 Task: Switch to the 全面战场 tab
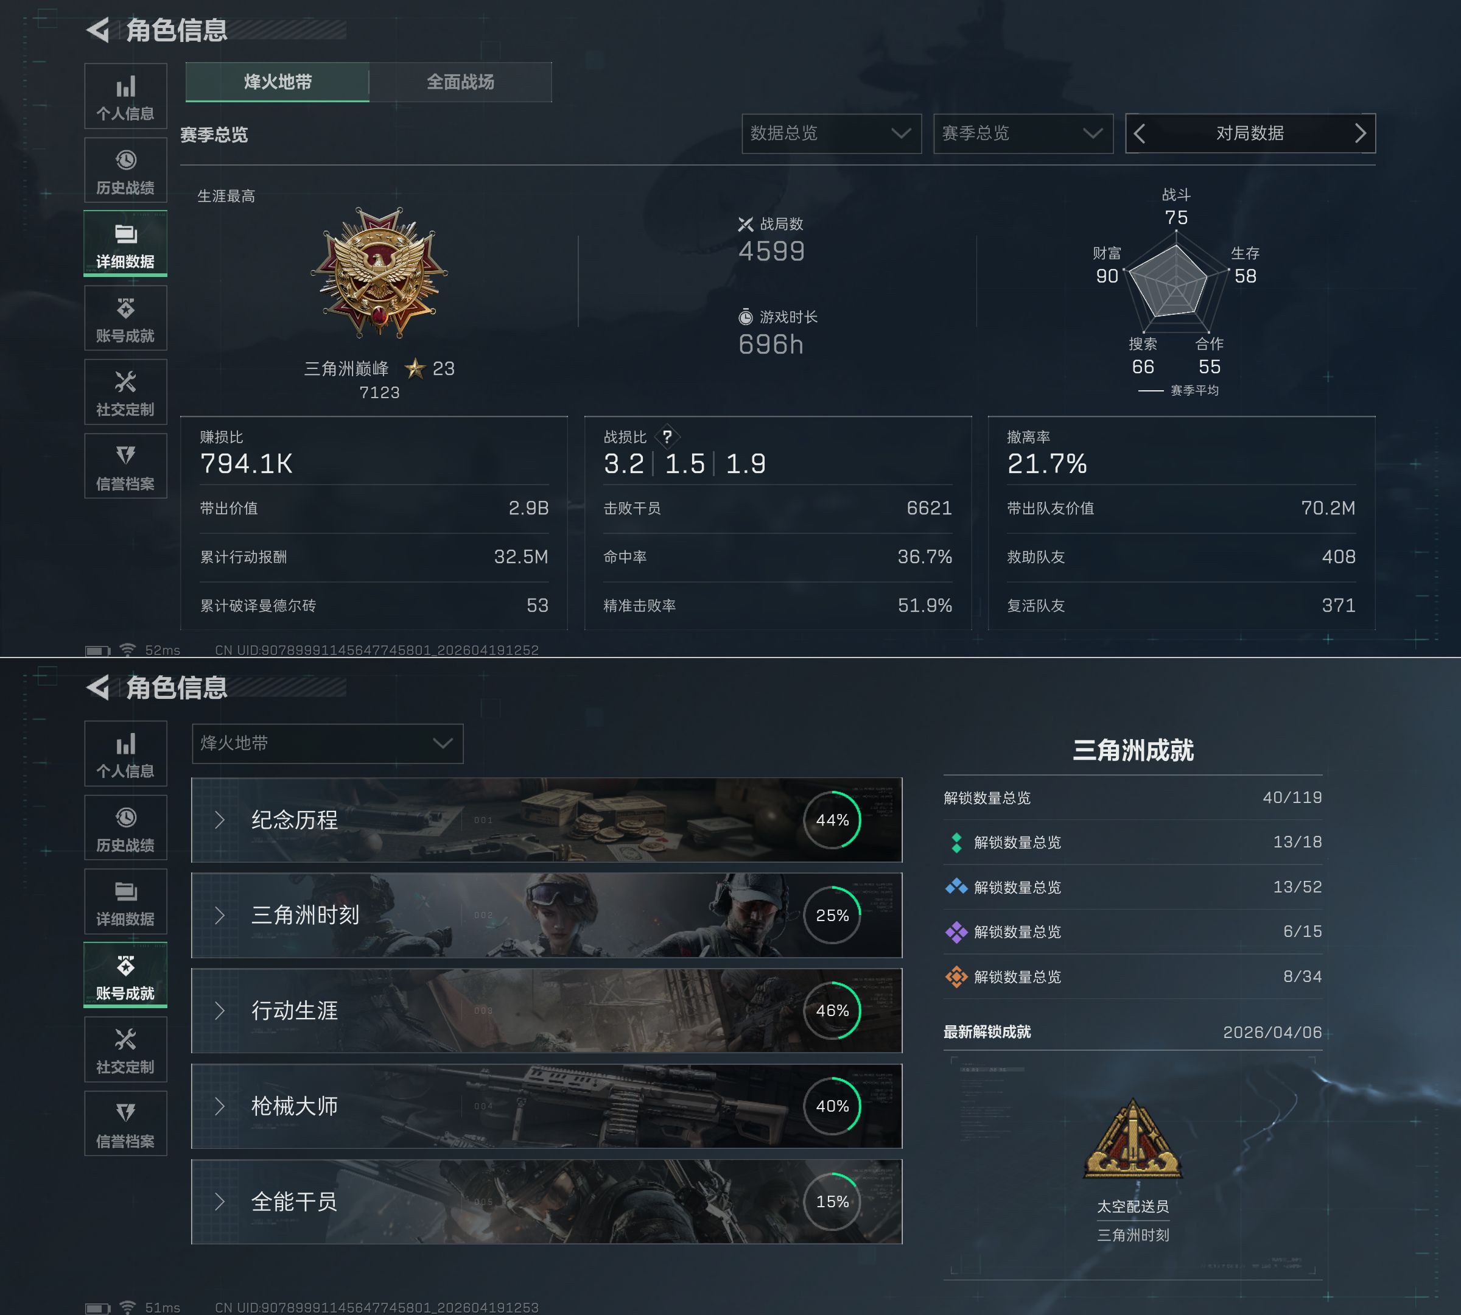click(x=460, y=82)
